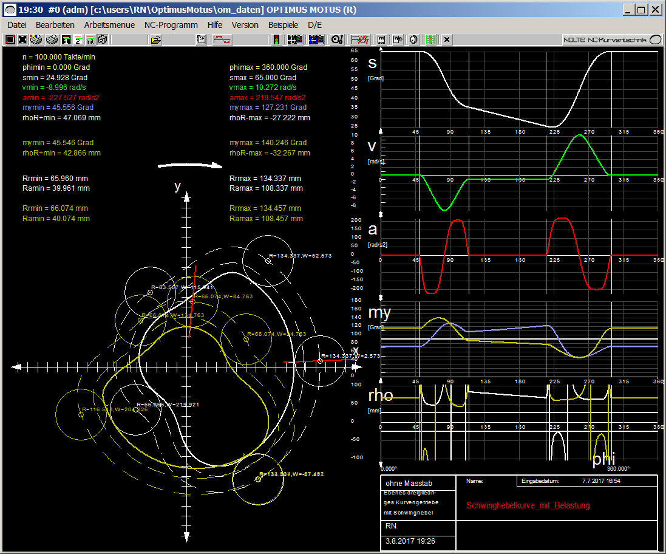Click the black X toolbar icon
Screen dimensions: 666x554
447,39
